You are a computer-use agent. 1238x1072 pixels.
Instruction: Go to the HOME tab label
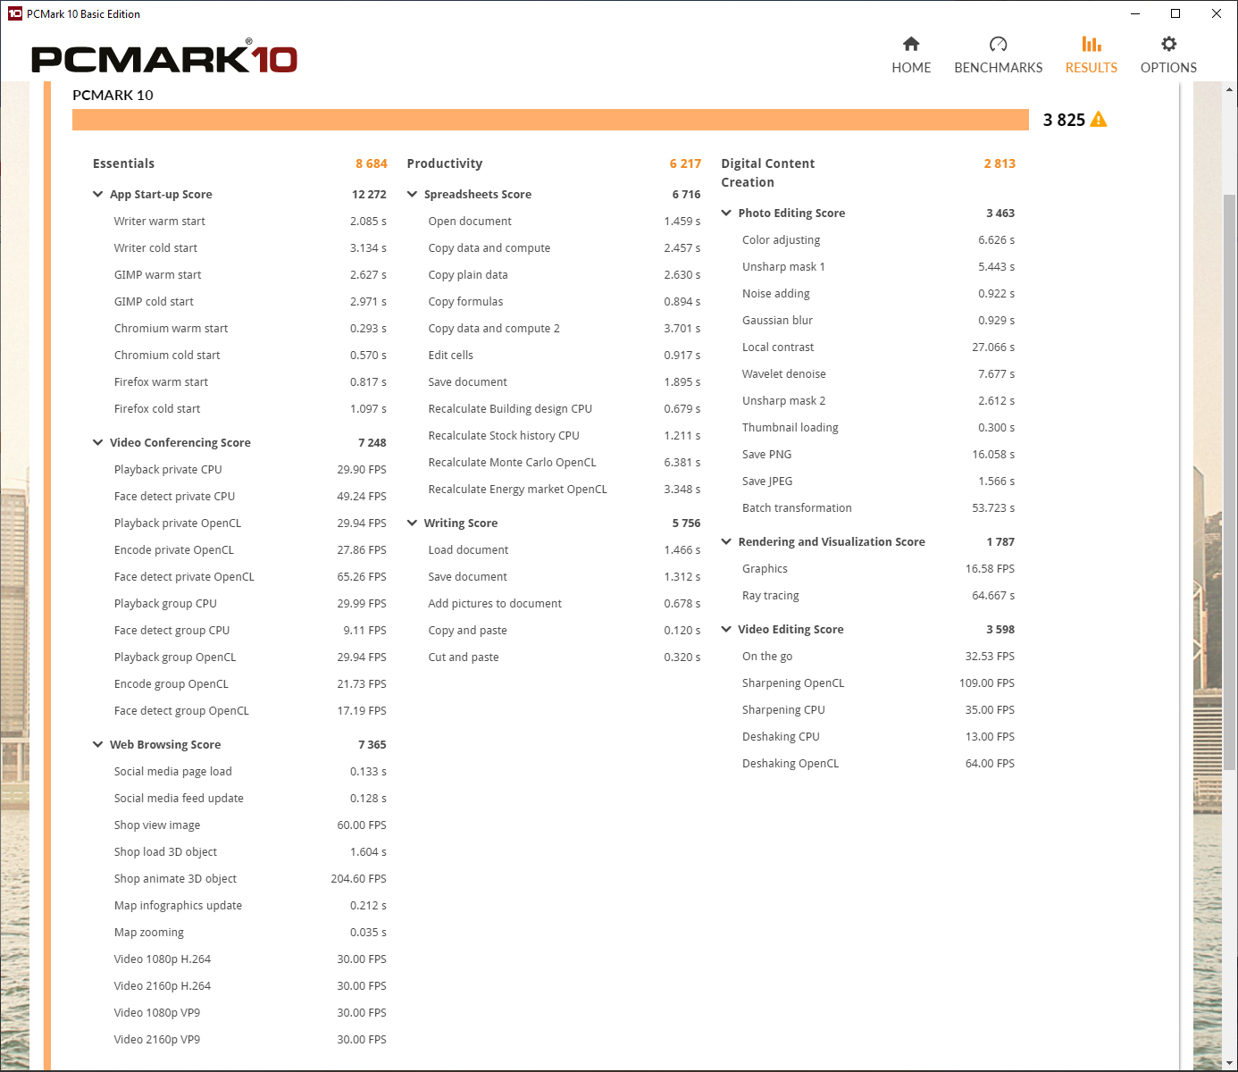pos(911,68)
